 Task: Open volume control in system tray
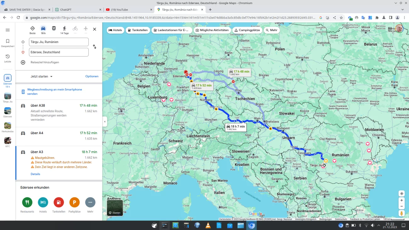tap(373, 225)
